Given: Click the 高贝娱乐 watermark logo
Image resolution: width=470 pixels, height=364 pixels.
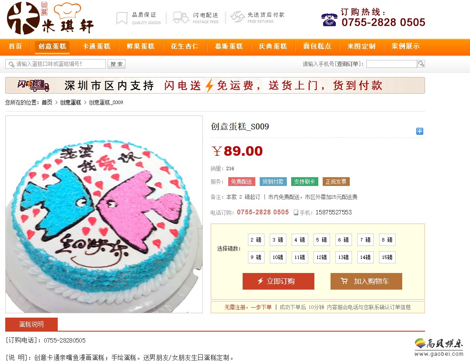Looking at the screenshot, I should click(439, 346).
